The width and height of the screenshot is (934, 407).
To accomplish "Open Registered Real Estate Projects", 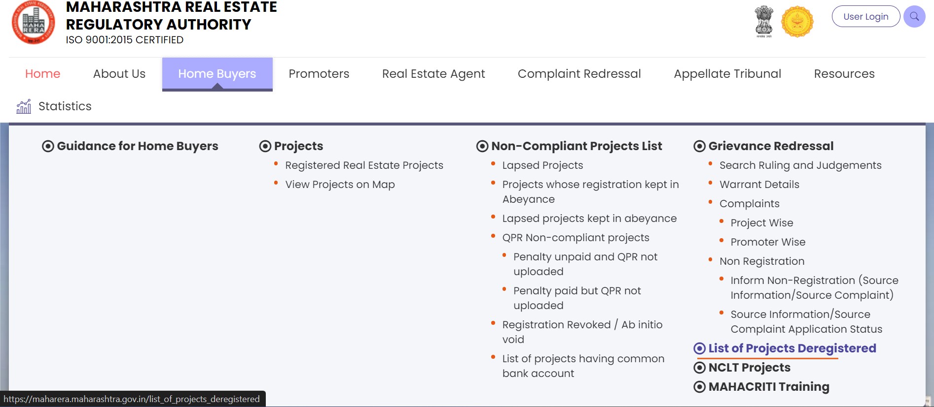I will [x=364, y=165].
